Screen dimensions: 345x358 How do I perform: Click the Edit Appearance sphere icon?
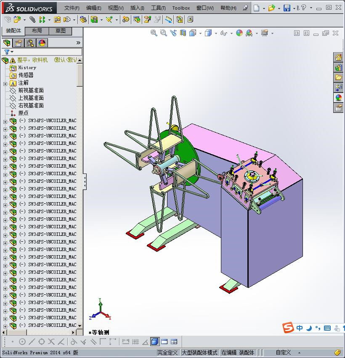tap(239, 33)
